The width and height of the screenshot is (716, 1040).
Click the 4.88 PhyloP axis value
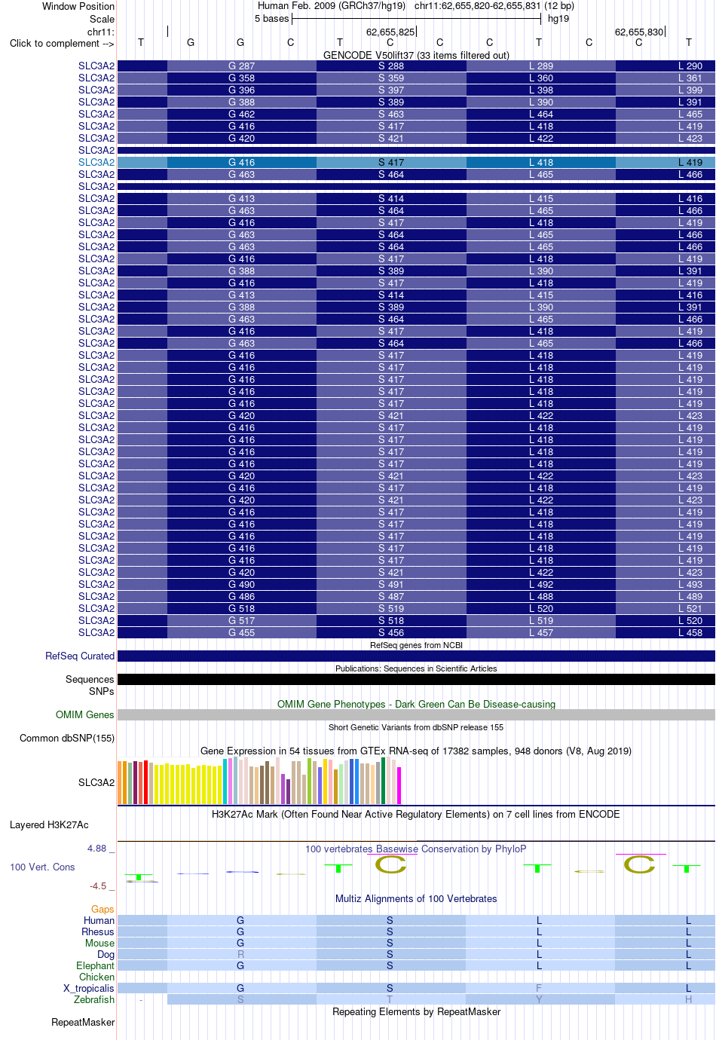96,848
